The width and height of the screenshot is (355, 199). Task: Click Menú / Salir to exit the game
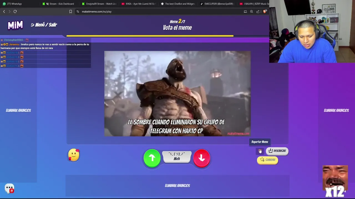[44, 25]
